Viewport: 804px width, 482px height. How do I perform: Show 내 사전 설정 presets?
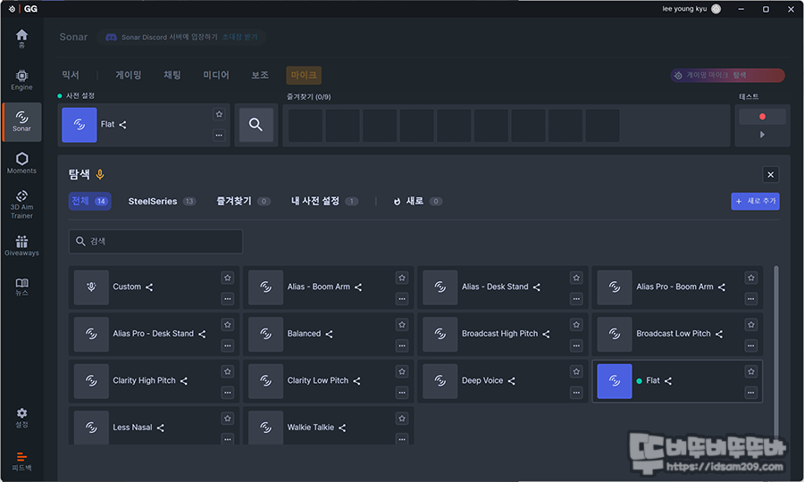324,202
